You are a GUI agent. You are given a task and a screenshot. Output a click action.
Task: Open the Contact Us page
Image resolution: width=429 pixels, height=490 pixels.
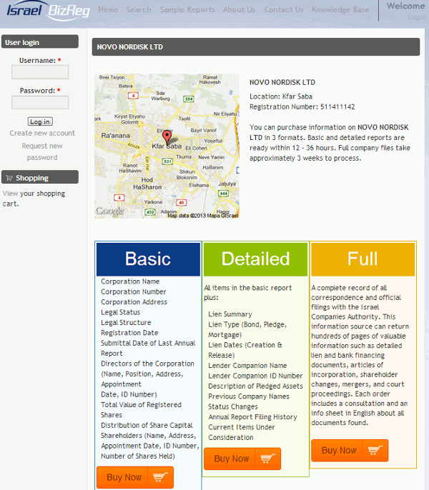coord(284,10)
